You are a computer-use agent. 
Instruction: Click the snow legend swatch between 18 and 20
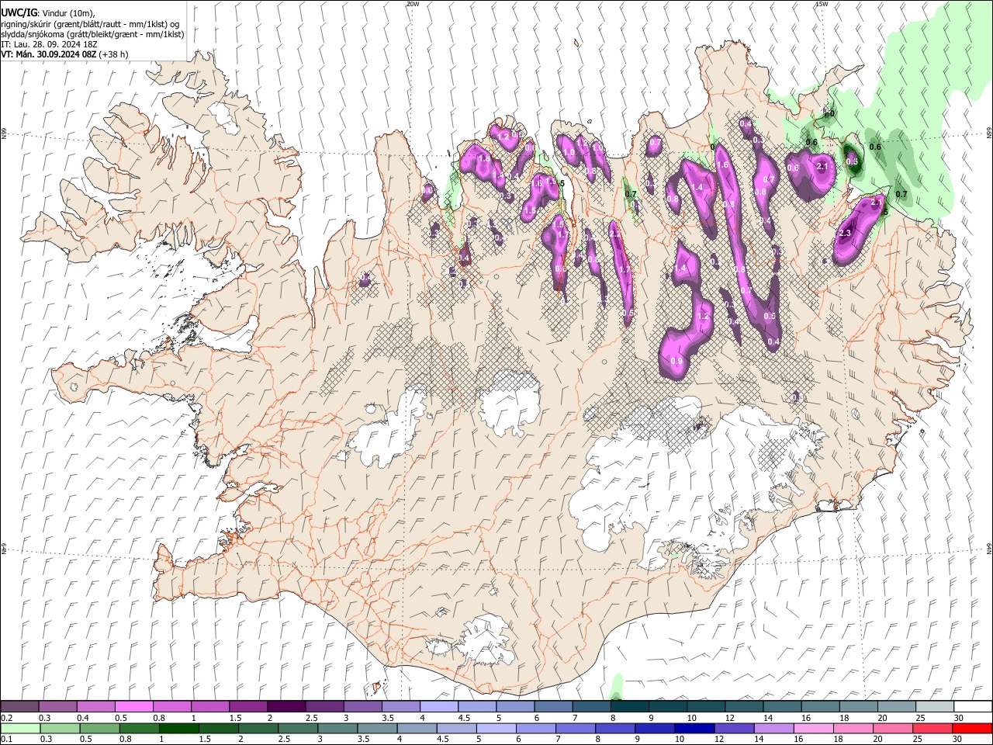pyautogui.click(x=858, y=706)
